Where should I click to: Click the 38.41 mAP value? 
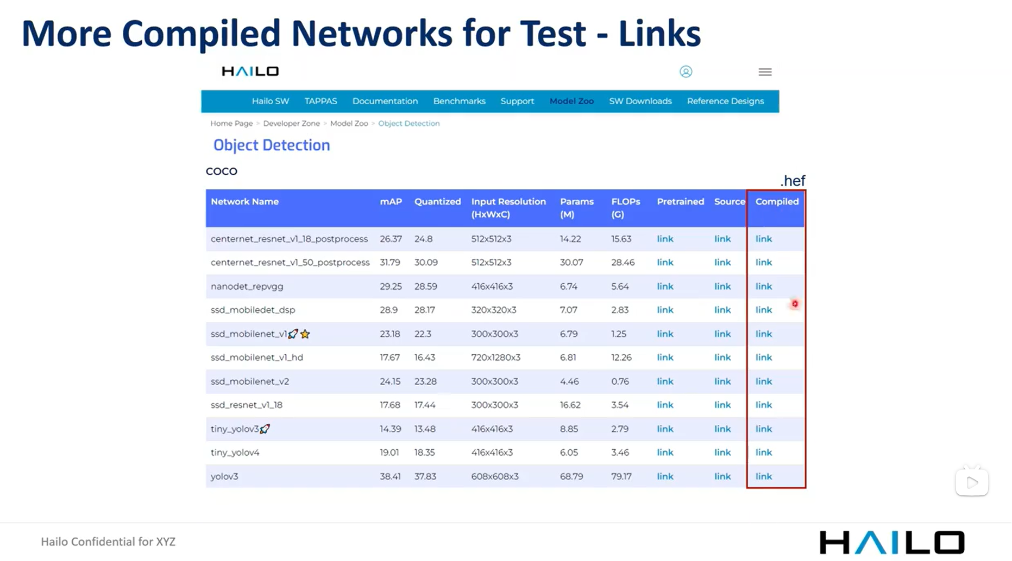coord(390,476)
